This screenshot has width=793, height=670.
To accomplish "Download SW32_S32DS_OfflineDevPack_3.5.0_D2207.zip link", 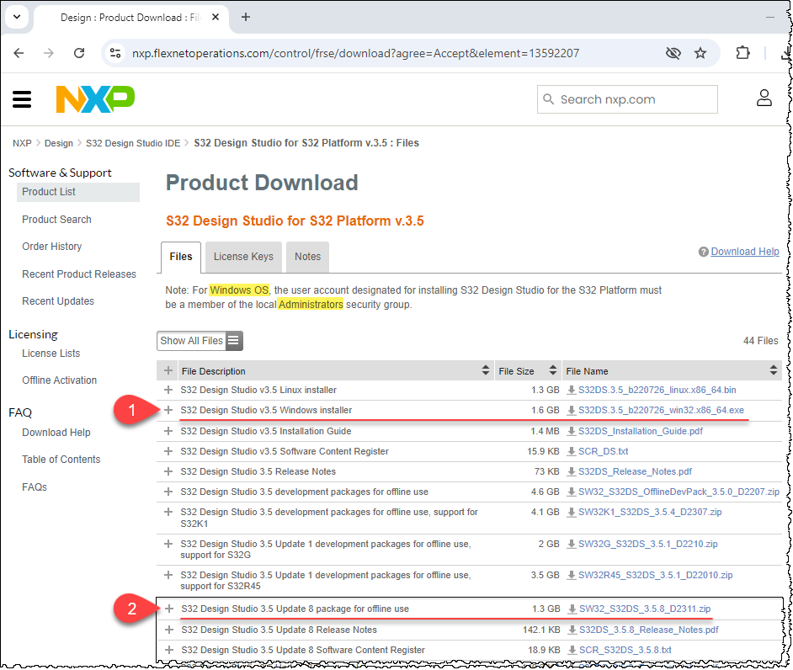I will click(679, 492).
